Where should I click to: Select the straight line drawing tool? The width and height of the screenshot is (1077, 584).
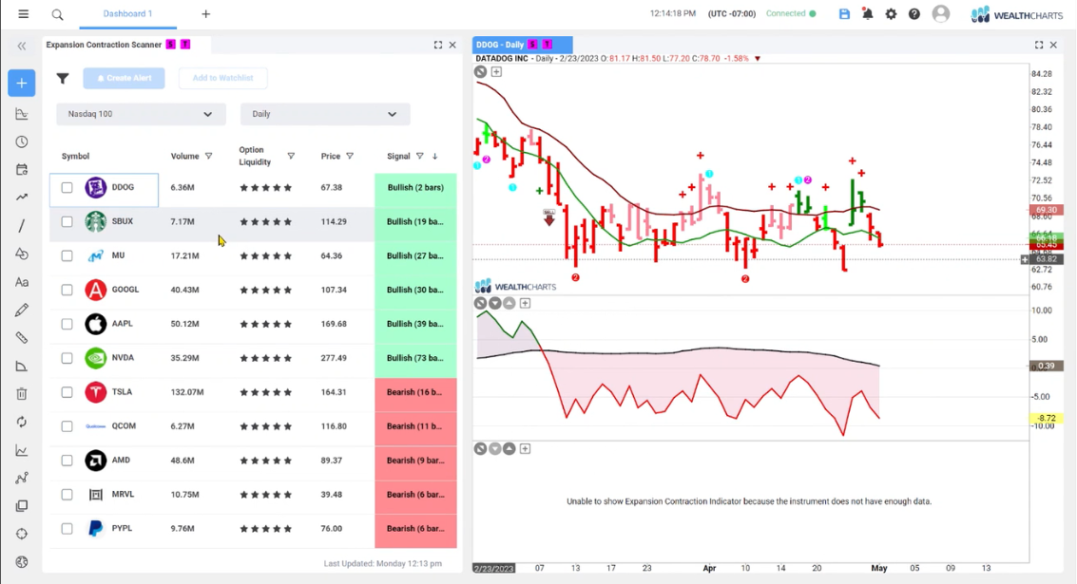point(22,226)
